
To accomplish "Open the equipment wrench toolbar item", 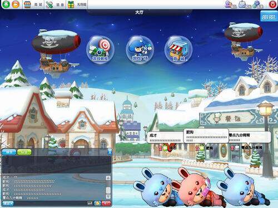I will tap(55, 4).
